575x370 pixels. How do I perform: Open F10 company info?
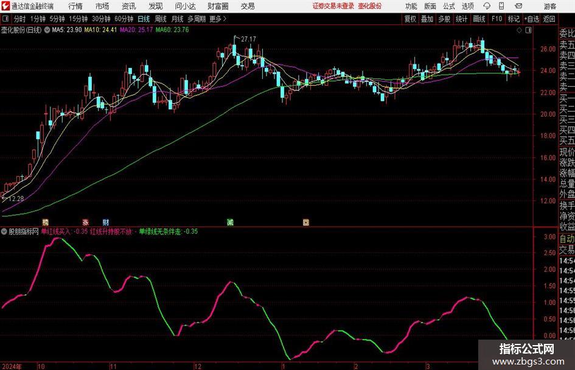pyautogui.click(x=497, y=19)
